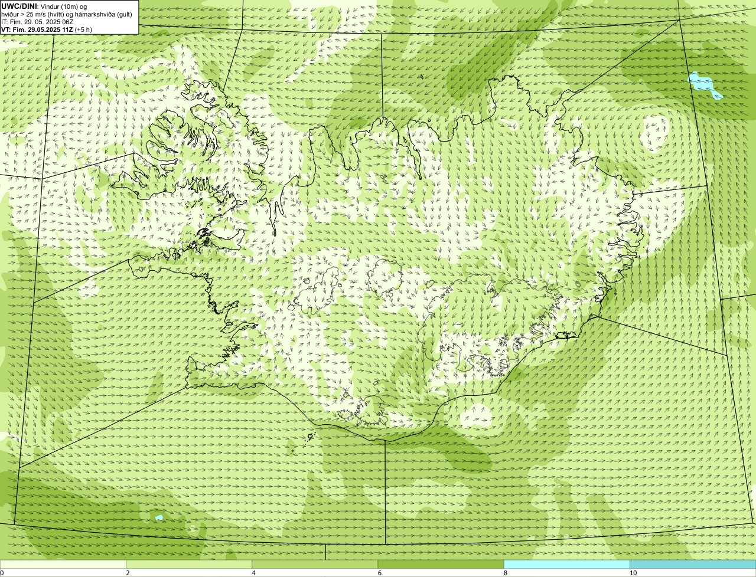Pick the 4–6 m/s green color bar segment
This screenshot has height=577, width=756.
(x=315, y=565)
